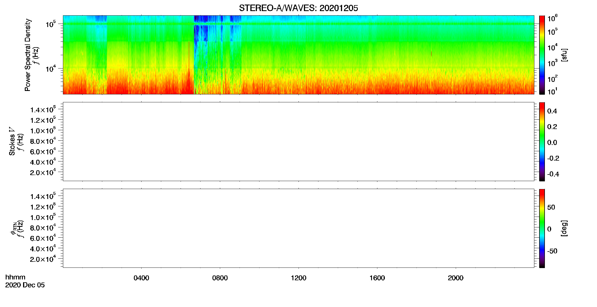597x307 pixels.
Task: Click the [sfu] colorbar unit label
Action: (x=564, y=55)
